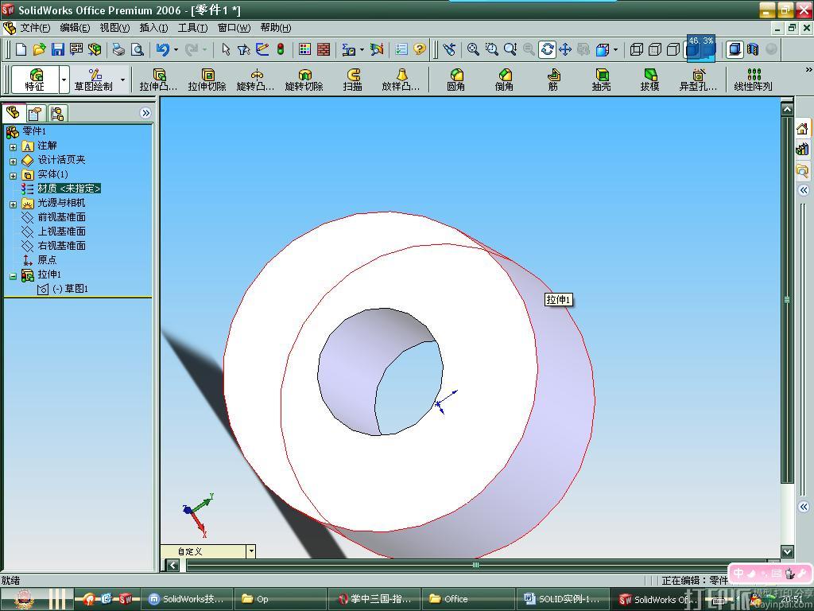The image size is (814, 611).
Task: Use the Shell (抽壳) feature
Action: [601, 79]
